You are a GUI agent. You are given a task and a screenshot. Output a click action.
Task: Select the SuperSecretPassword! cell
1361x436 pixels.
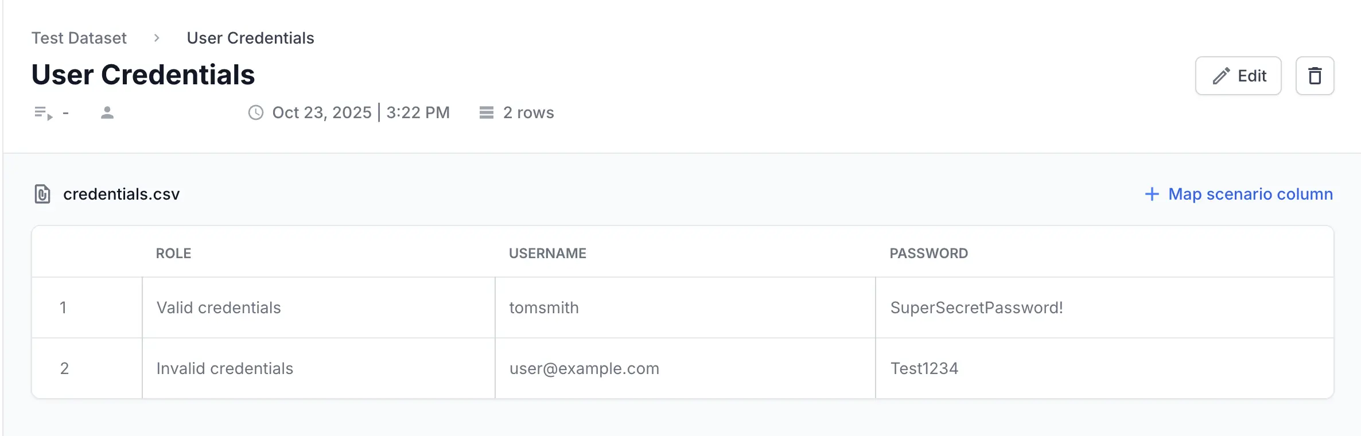pos(977,308)
